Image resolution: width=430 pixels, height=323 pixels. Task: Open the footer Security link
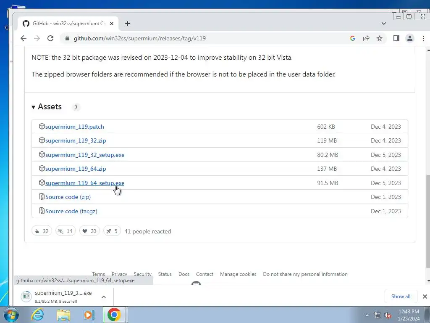(x=143, y=274)
